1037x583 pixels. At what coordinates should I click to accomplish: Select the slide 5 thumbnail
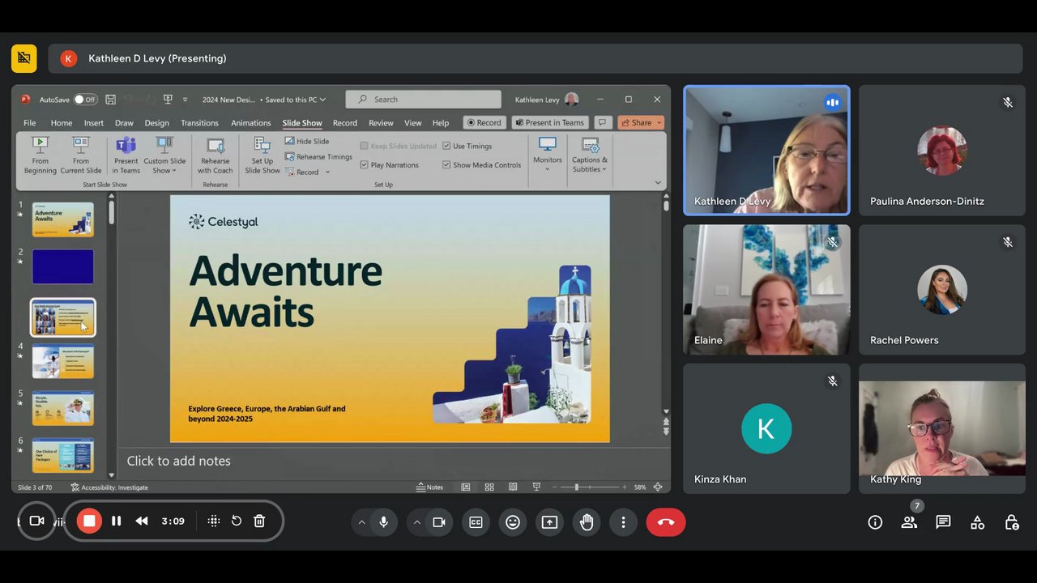pyautogui.click(x=63, y=408)
